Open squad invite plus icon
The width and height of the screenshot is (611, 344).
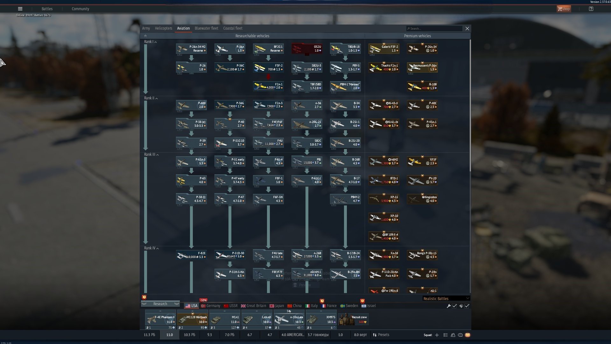point(437,335)
